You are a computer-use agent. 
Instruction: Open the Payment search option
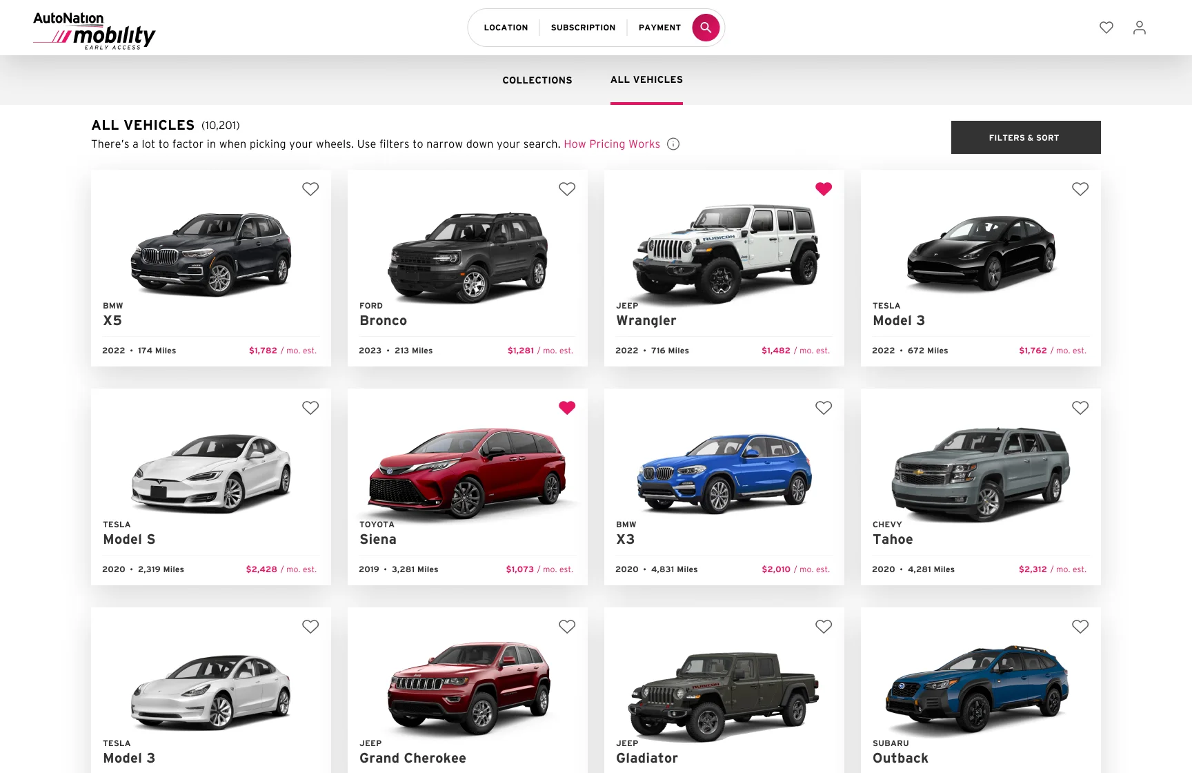click(659, 28)
